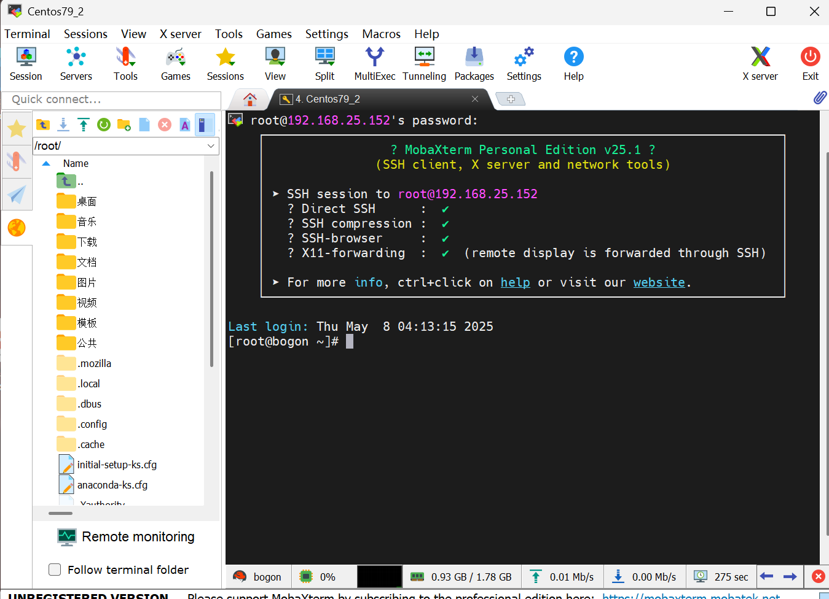Create a new file in SFTP browser
This screenshot has height=599, width=829.
144,125
